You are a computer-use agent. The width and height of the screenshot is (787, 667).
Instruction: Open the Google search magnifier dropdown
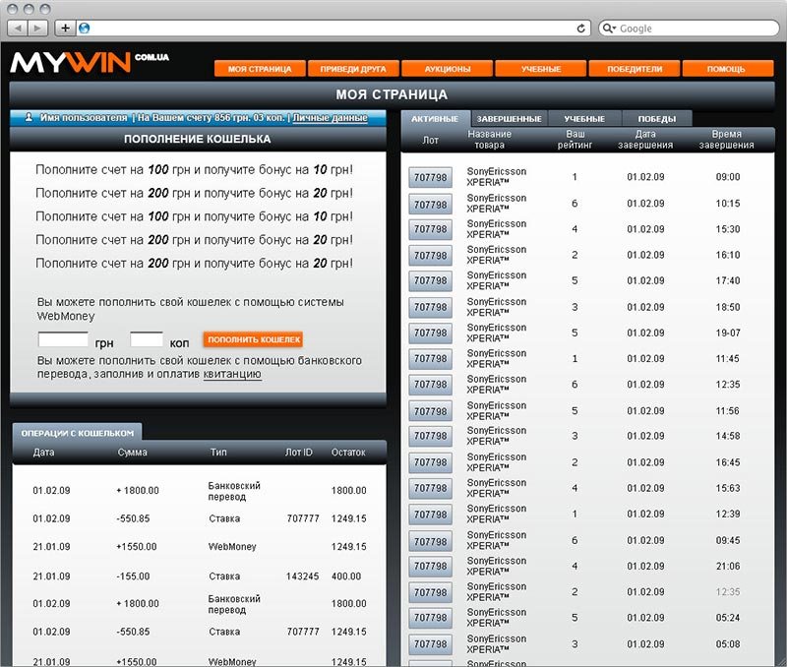pyautogui.click(x=610, y=29)
